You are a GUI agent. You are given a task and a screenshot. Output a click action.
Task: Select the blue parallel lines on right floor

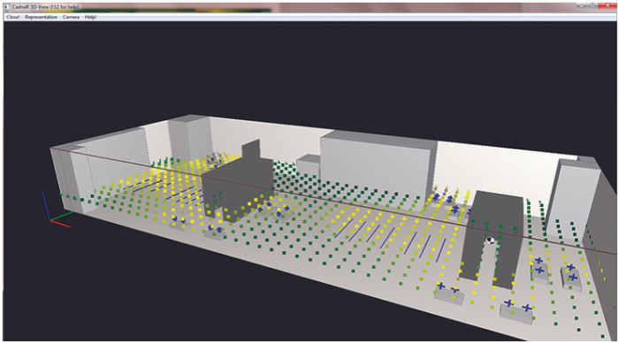[391, 238]
